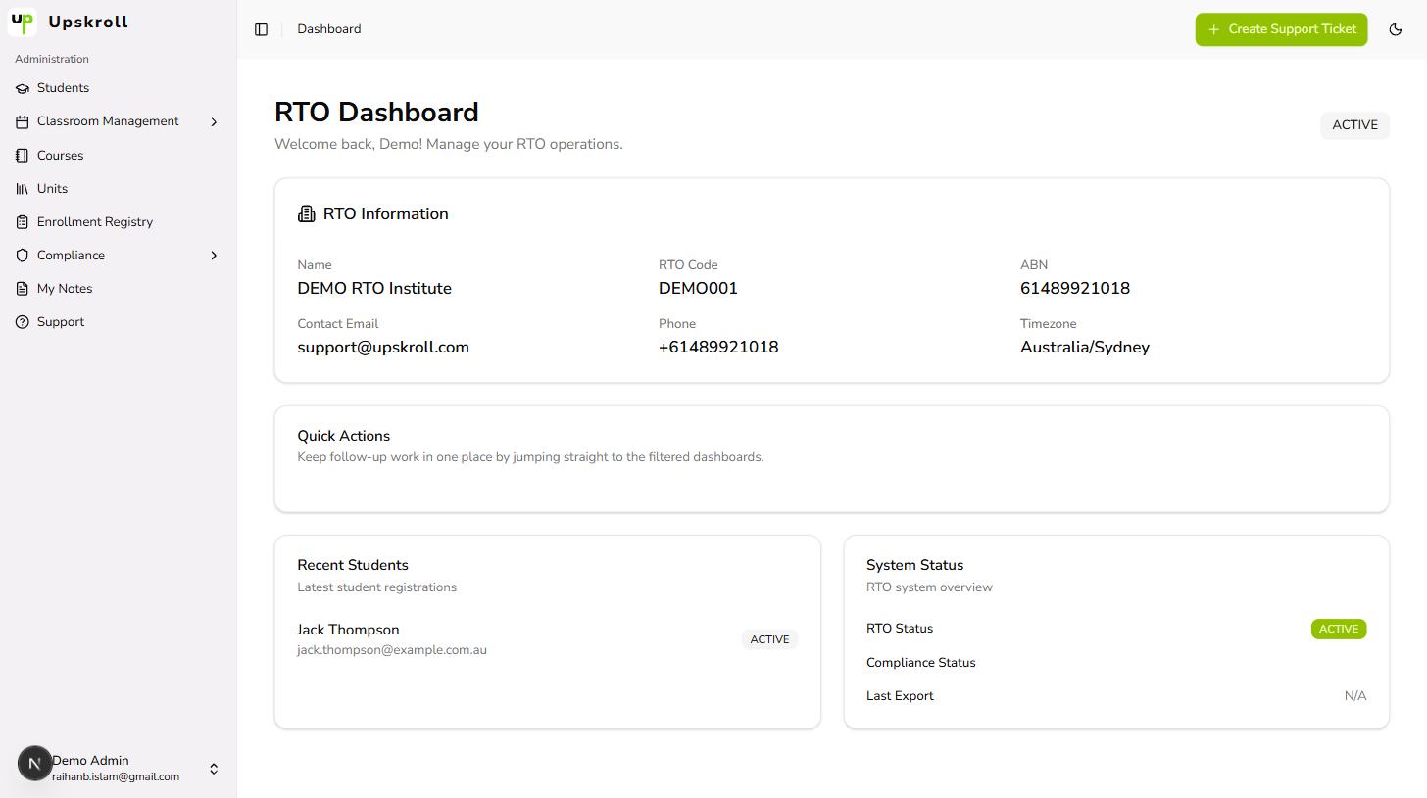Click the ACTIVE badge in the dashboard header
Image resolution: width=1427 pixels, height=798 pixels.
click(x=1354, y=125)
